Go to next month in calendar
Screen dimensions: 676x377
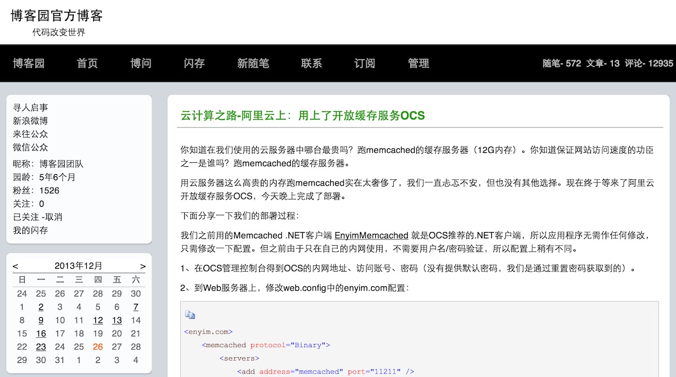point(143,266)
